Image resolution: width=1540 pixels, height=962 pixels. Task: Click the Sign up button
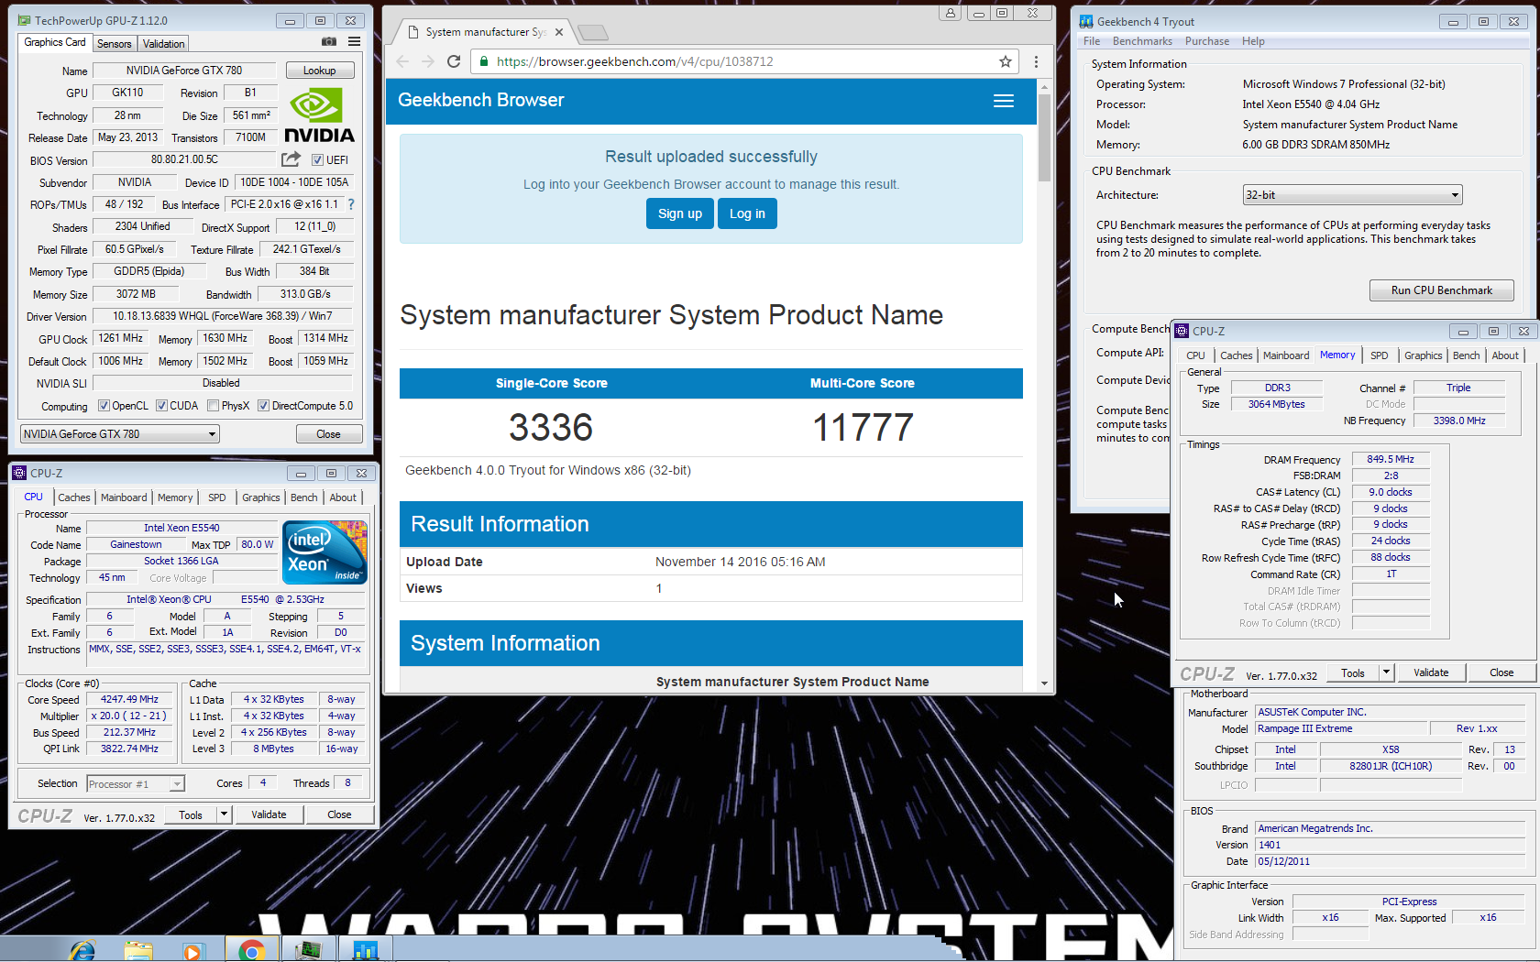[x=680, y=213]
